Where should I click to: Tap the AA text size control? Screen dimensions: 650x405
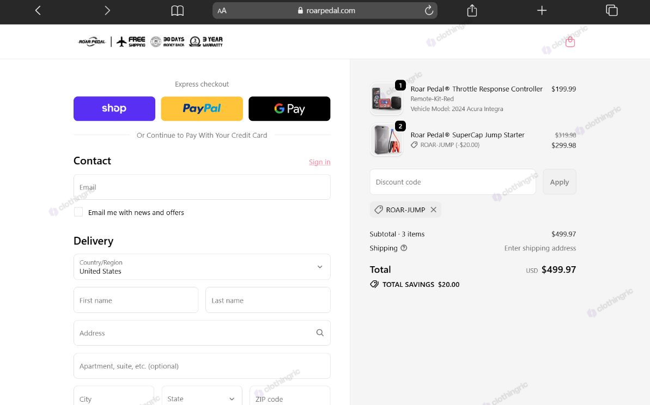point(222,11)
